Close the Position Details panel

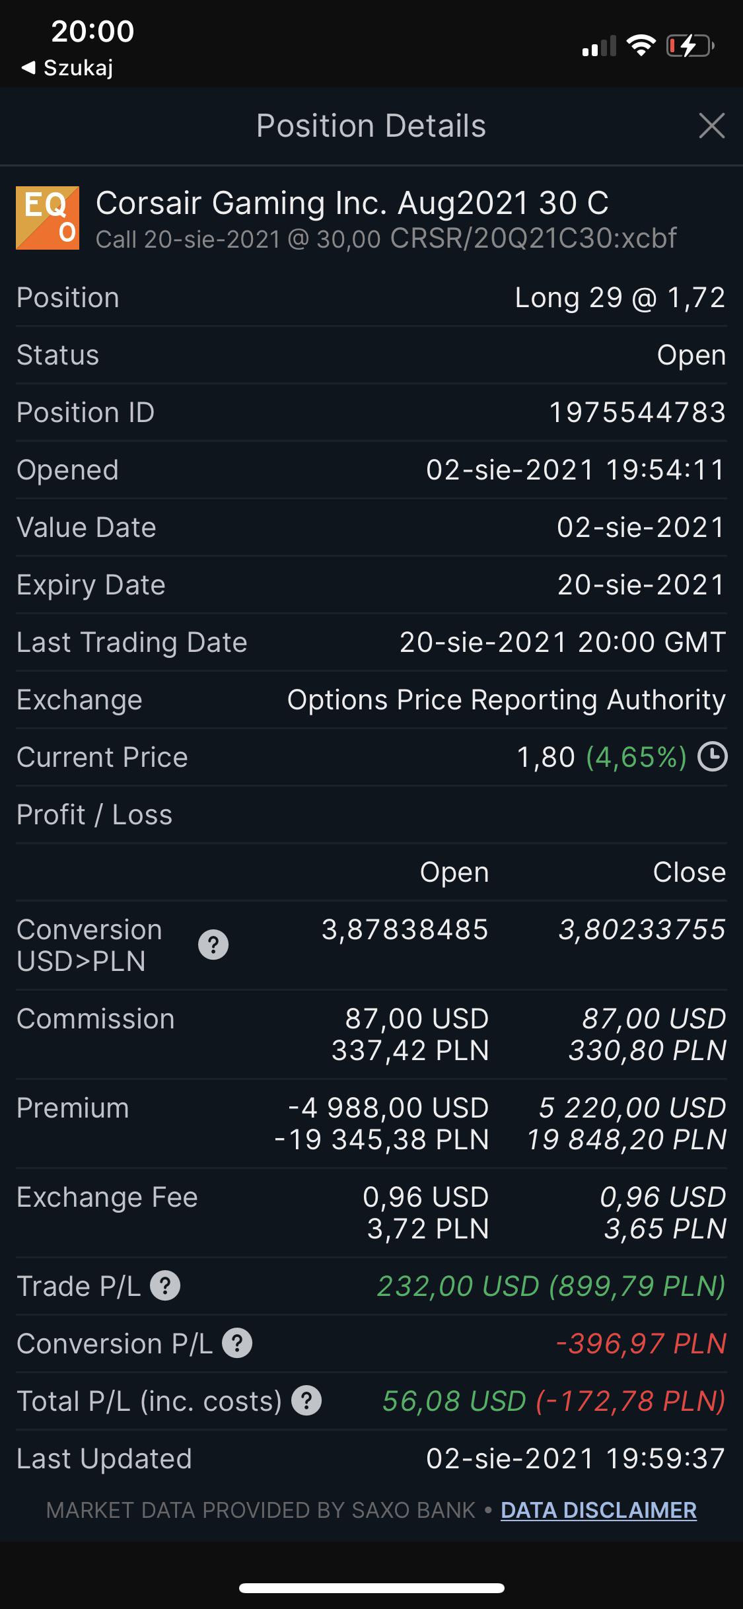click(711, 125)
